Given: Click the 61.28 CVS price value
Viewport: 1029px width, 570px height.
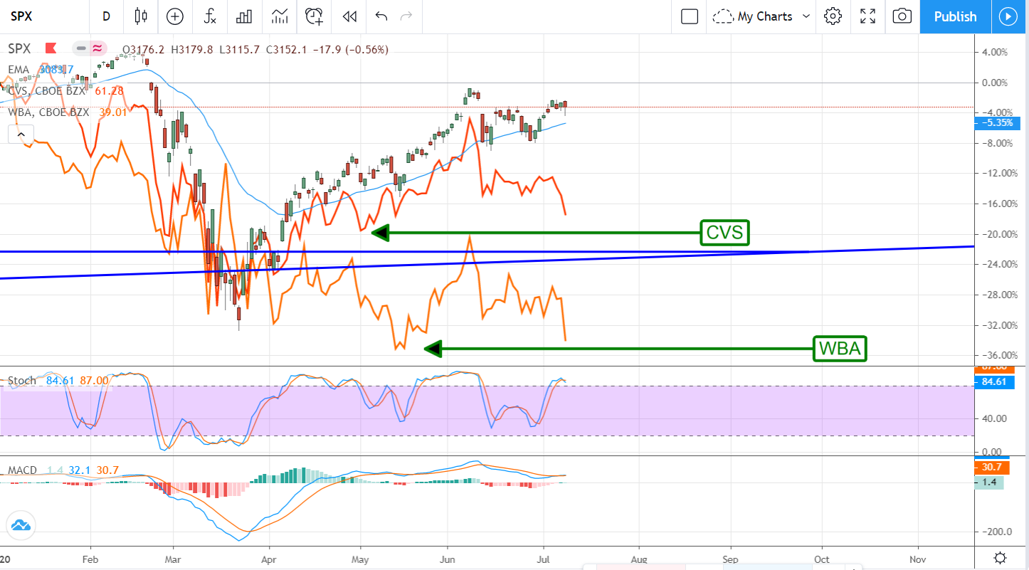Looking at the screenshot, I should pos(109,90).
